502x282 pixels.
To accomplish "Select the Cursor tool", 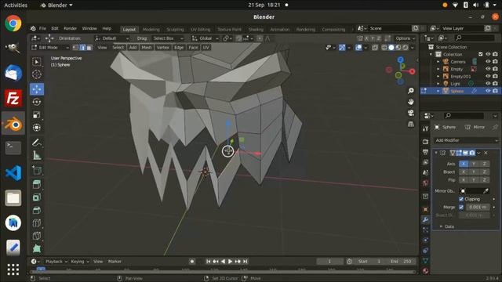I will [37, 74].
